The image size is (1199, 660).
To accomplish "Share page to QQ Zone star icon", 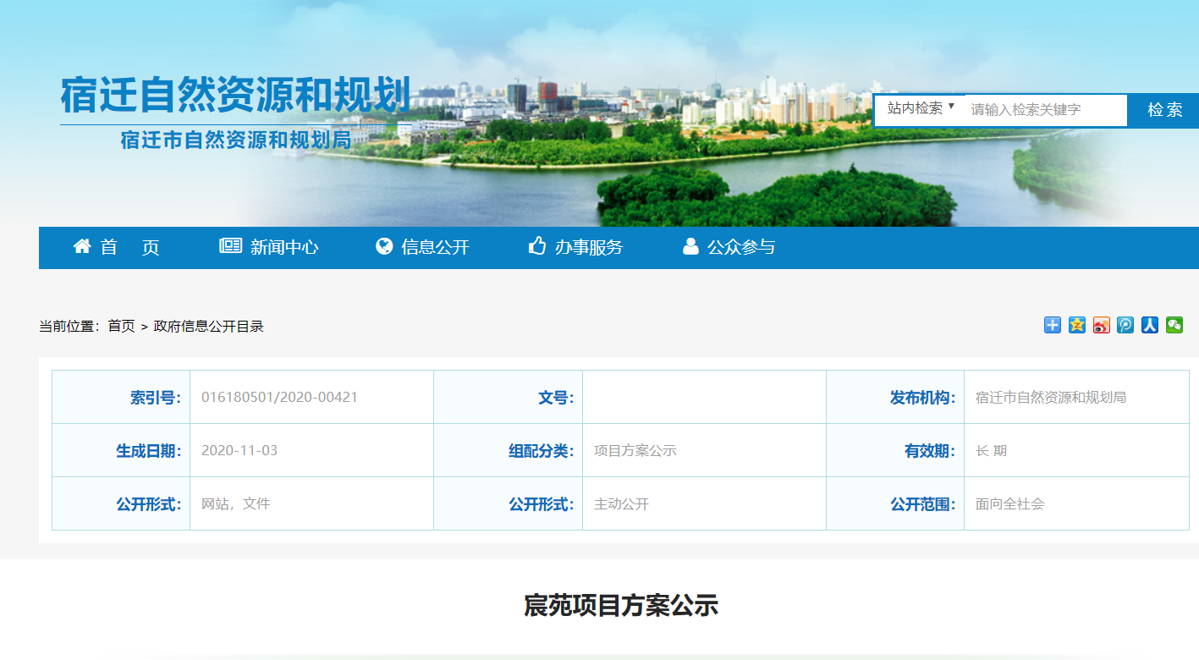I will pyautogui.click(x=1076, y=325).
